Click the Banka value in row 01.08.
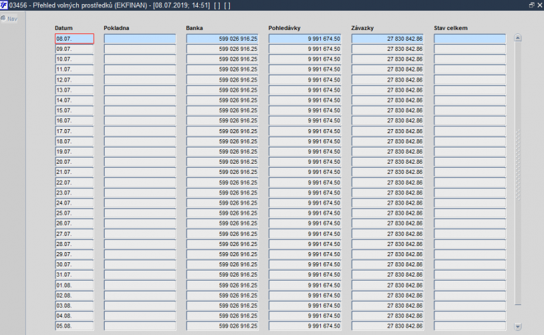The image size is (544, 335). (x=222, y=285)
